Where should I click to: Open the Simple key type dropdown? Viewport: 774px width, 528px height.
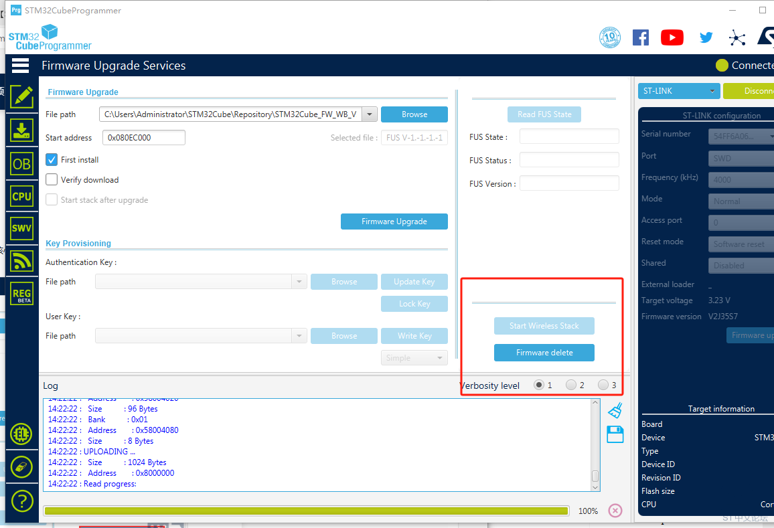414,358
